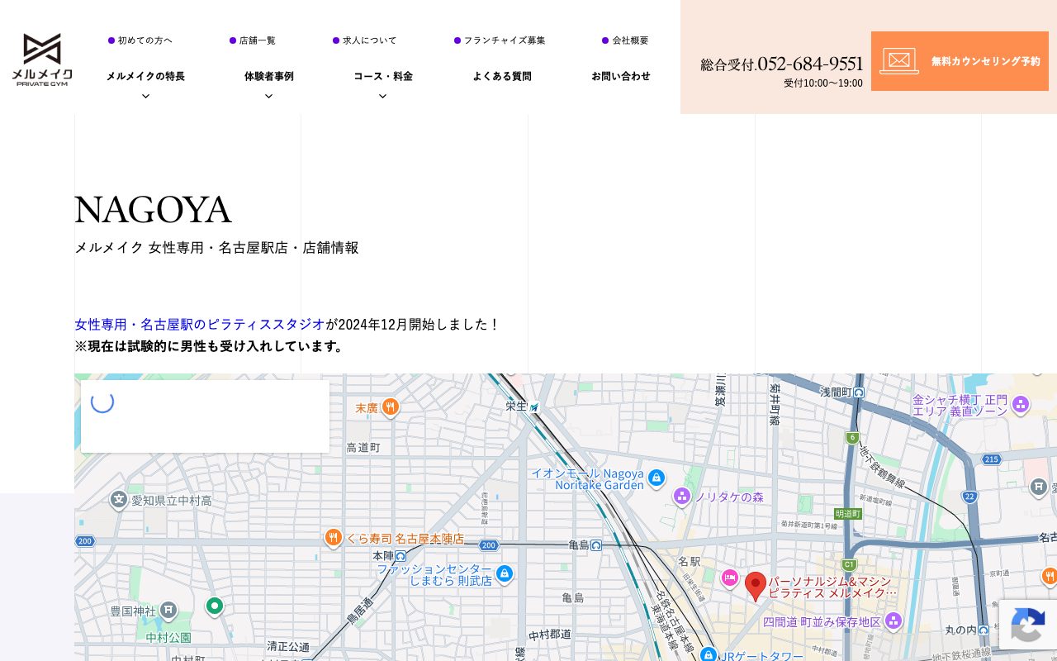Viewport: 1057px width, 661px height.
Task: Click the 本陣 subway station icon
Action: [401, 556]
